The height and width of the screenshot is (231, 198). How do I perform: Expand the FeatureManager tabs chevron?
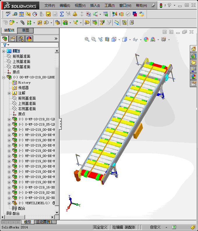tap(56, 39)
